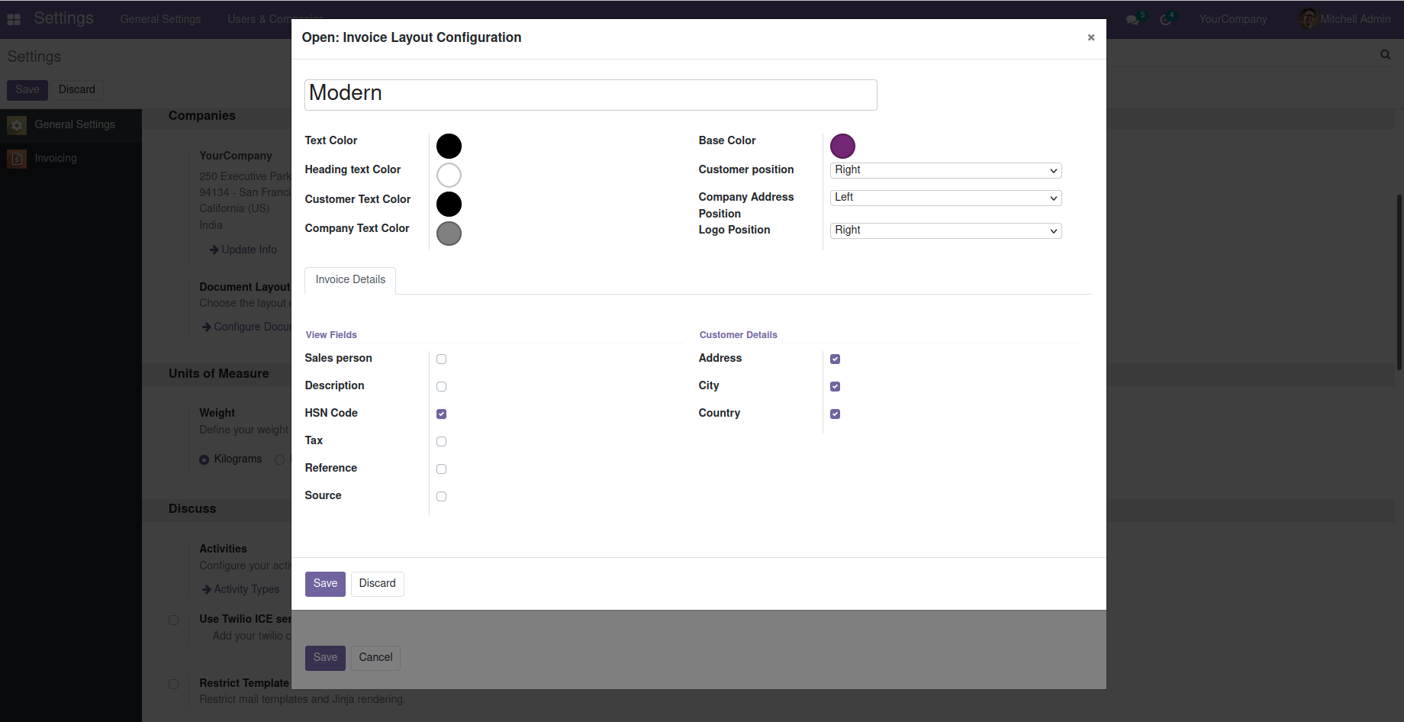Click Mitchell Admin user avatar
The image size is (1404, 722).
pyautogui.click(x=1309, y=19)
